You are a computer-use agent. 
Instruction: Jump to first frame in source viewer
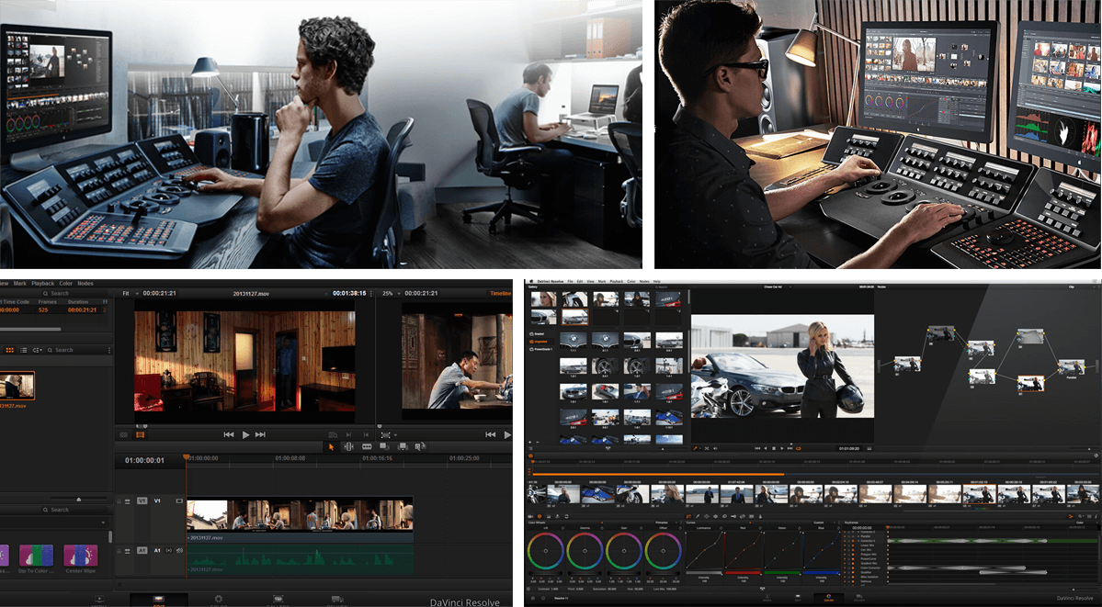click(228, 434)
